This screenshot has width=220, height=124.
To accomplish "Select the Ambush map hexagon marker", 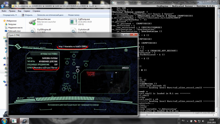I will (78, 70).
